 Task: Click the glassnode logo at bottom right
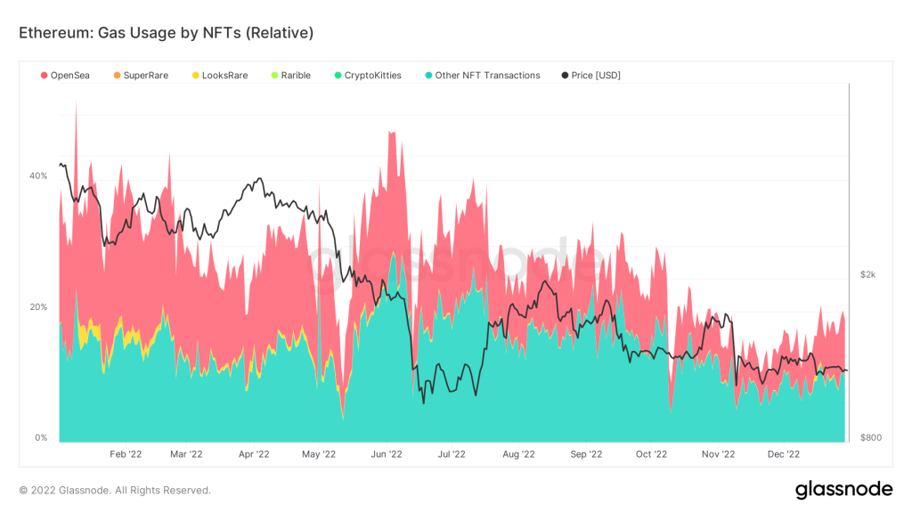point(843,489)
